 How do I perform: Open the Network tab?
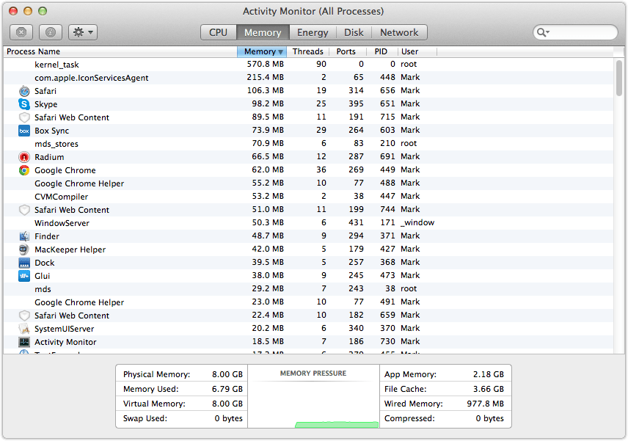(399, 32)
